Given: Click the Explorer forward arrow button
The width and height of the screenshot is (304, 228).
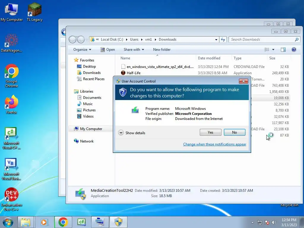Looking at the screenshot, I should coord(81,39).
